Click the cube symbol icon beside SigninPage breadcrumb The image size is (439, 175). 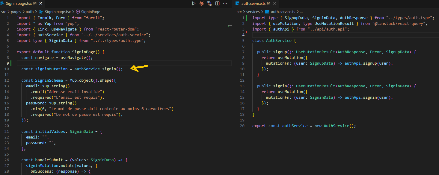pyautogui.click(x=78, y=12)
